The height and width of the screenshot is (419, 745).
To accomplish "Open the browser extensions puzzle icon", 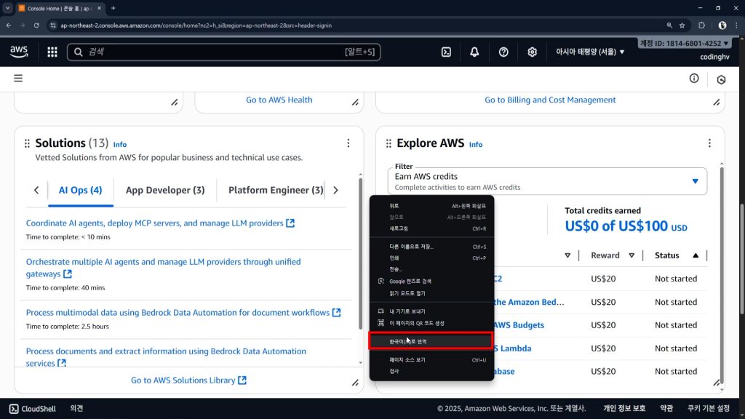I will [702, 25].
